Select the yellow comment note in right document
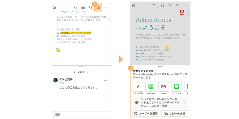239x119 pixels. coord(167,47)
